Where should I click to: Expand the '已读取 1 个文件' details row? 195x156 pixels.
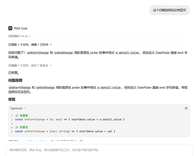(x=30, y=45)
